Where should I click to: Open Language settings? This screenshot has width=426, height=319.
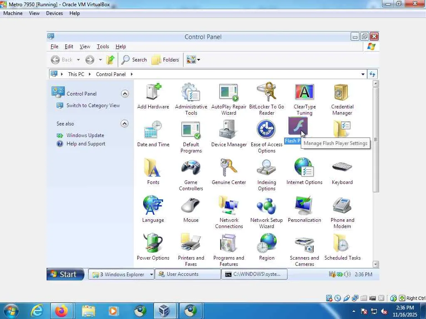click(x=153, y=209)
